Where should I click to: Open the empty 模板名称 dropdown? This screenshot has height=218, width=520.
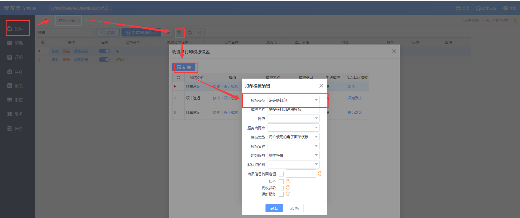293,146
